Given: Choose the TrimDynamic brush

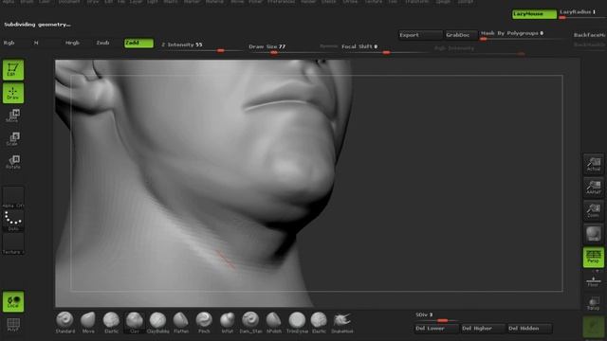Looking at the screenshot, I should point(297,322).
